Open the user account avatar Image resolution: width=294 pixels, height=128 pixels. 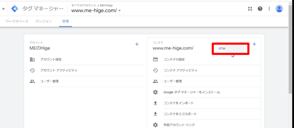[x=279, y=8]
